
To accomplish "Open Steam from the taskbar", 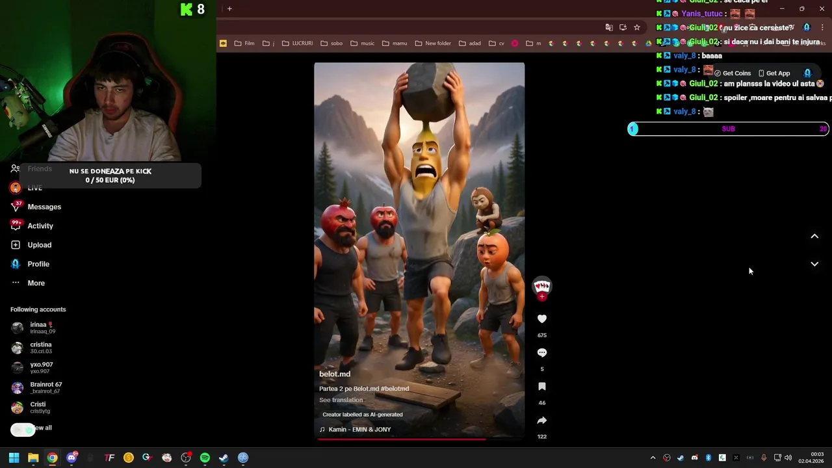I will pos(224,458).
